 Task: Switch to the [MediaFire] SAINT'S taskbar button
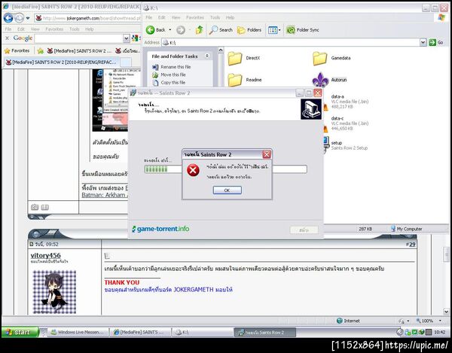coord(141,332)
